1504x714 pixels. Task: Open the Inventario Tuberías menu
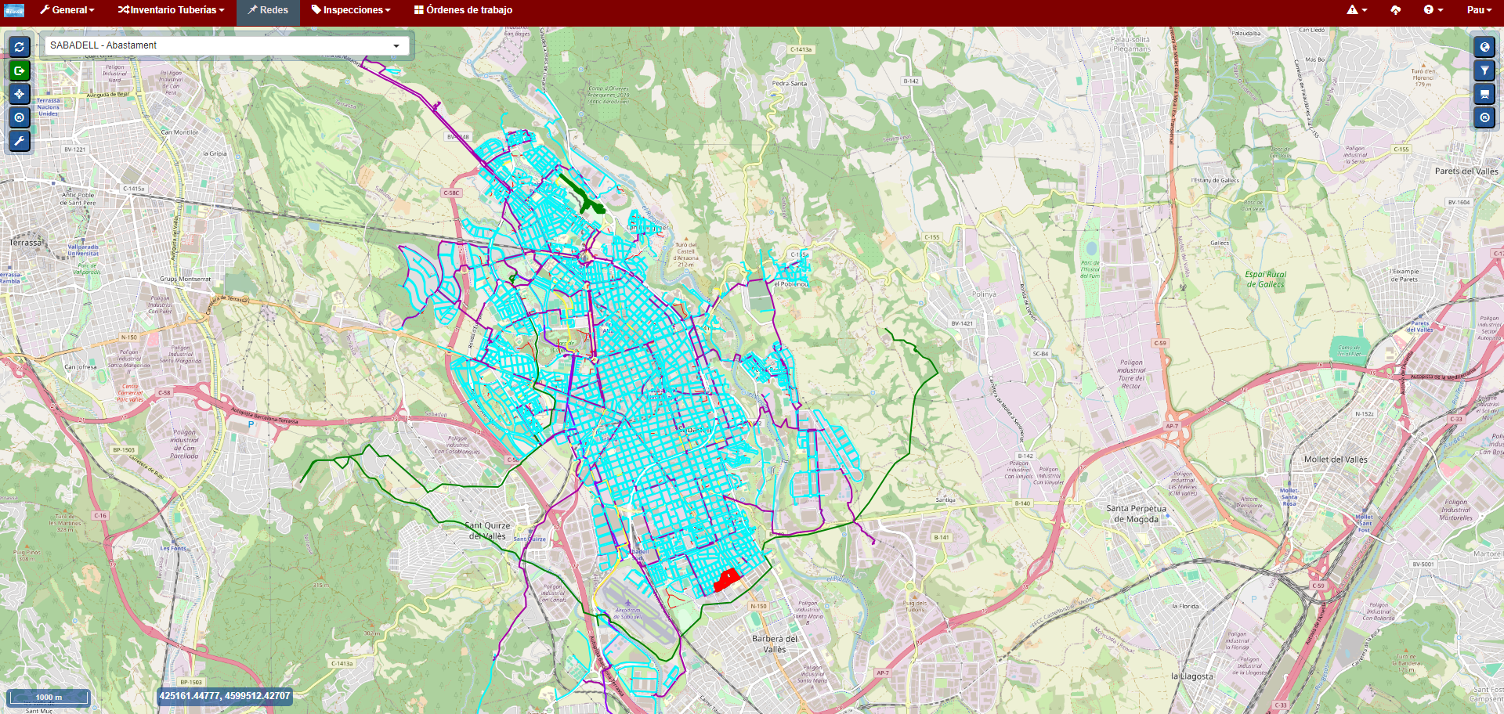click(x=172, y=10)
